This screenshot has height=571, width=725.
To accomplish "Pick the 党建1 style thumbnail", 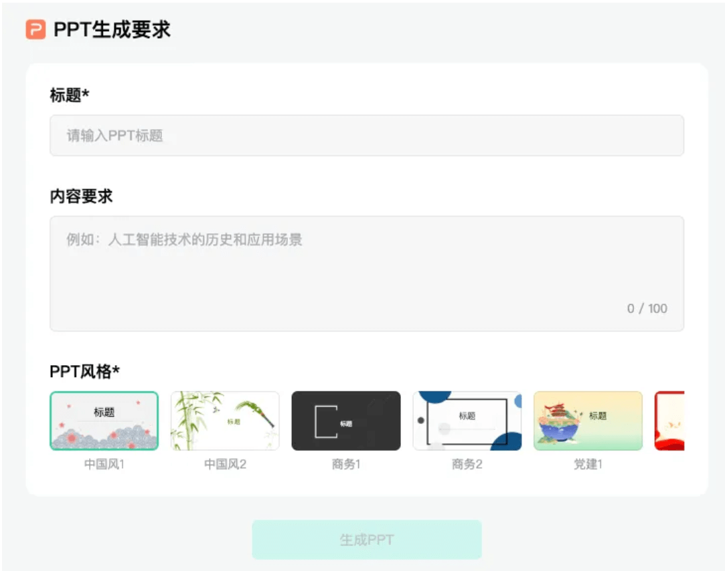I will click(588, 421).
